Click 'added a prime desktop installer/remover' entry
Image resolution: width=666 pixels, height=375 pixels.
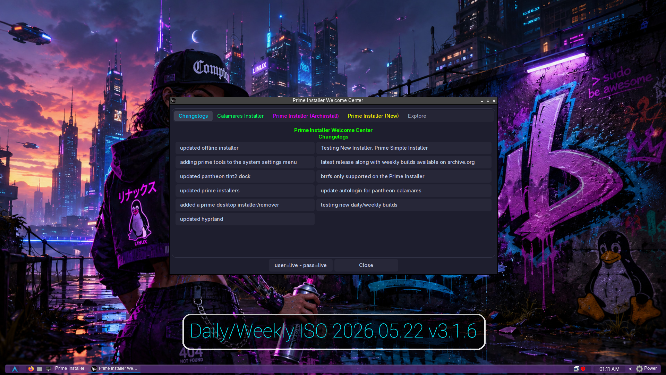pos(245,205)
